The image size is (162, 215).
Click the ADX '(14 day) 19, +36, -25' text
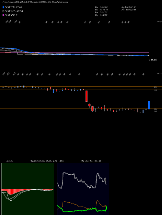click(91, 161)
